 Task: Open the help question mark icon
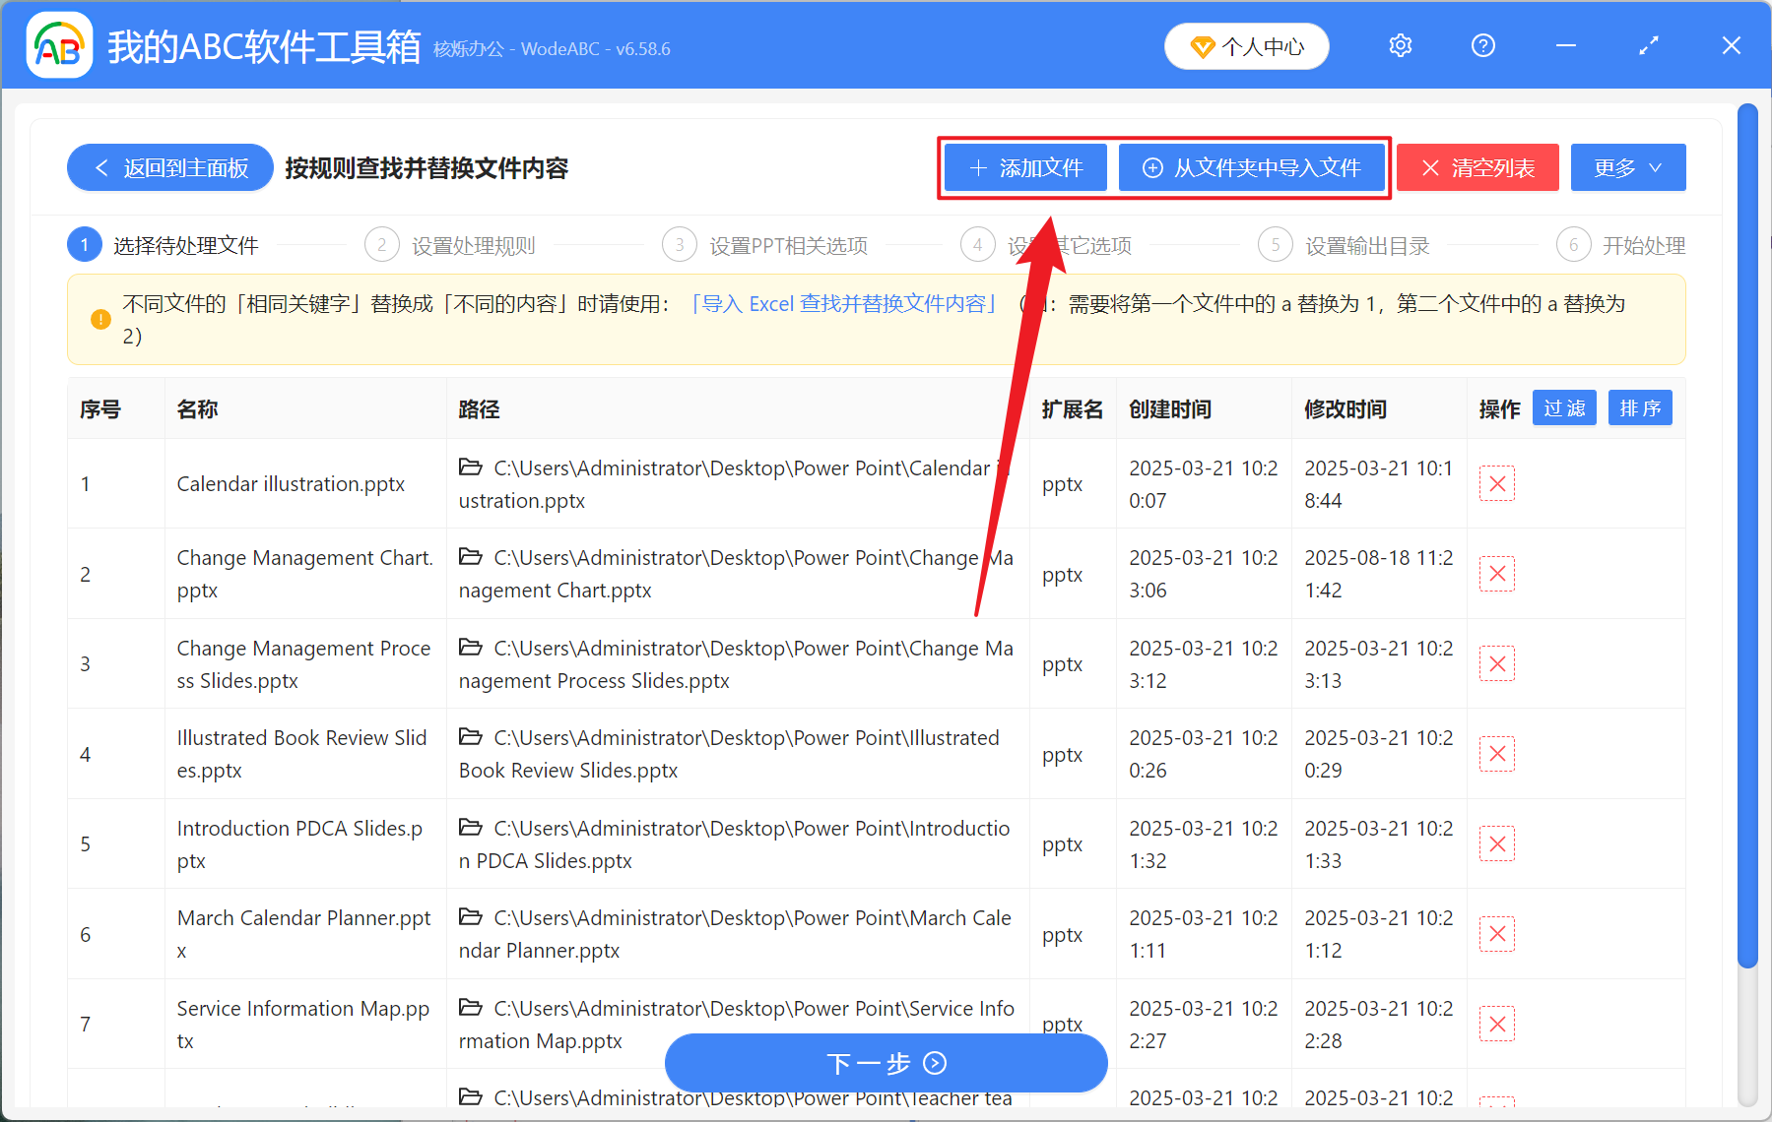(1482, 45)
